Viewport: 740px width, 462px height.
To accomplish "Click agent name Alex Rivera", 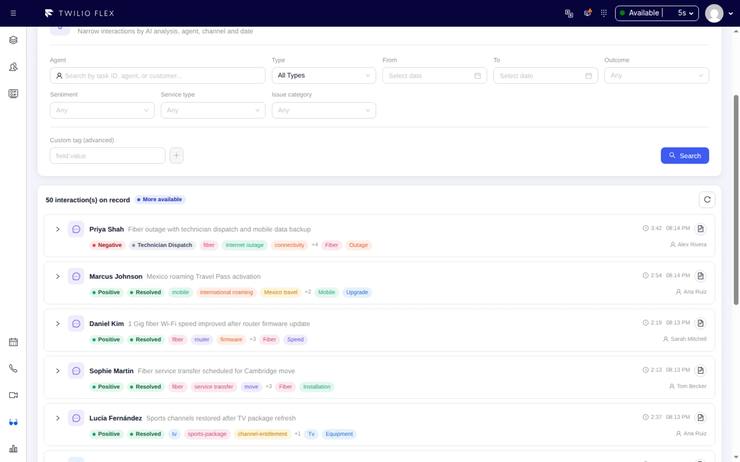I will click(692, 245).
